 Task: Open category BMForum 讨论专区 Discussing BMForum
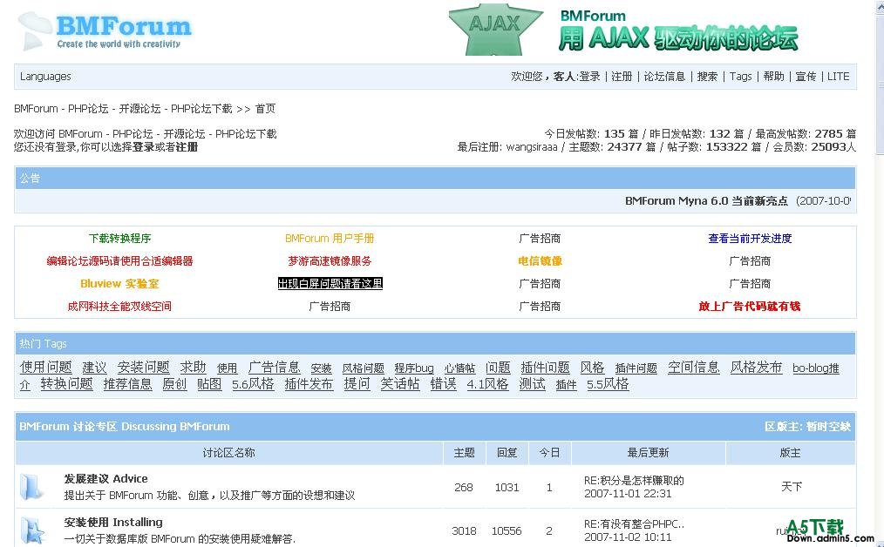[124, 427]
